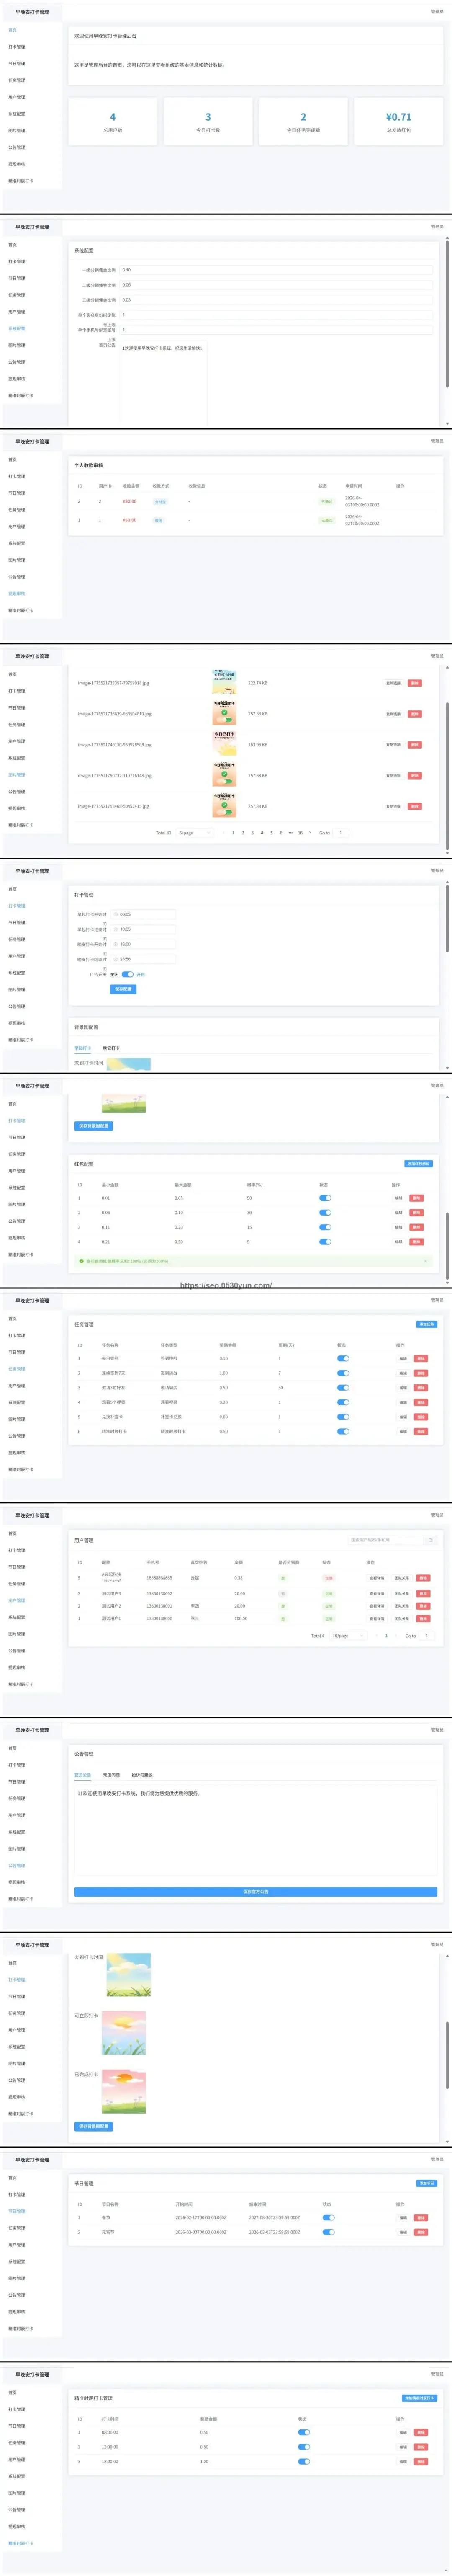Click 保存配置 button under 打卡管理 times
This screenshot has width=452, height=2576.
pyautogui.click(x=123, y=989)
